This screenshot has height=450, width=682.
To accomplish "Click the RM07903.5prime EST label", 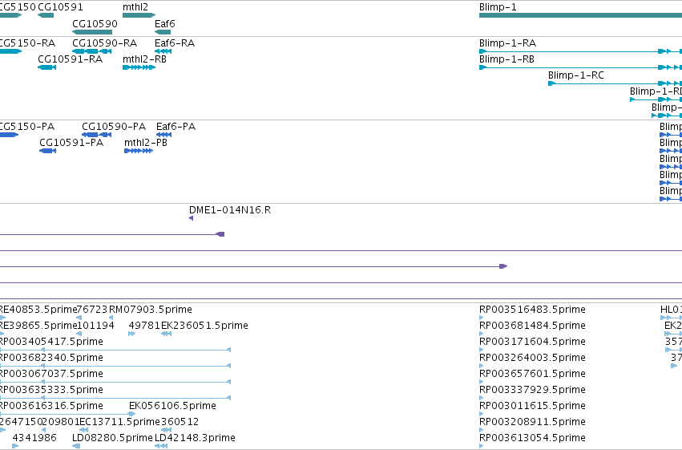I will click(151, 310).
